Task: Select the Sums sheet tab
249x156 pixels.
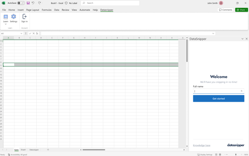Action: (16, 150)
